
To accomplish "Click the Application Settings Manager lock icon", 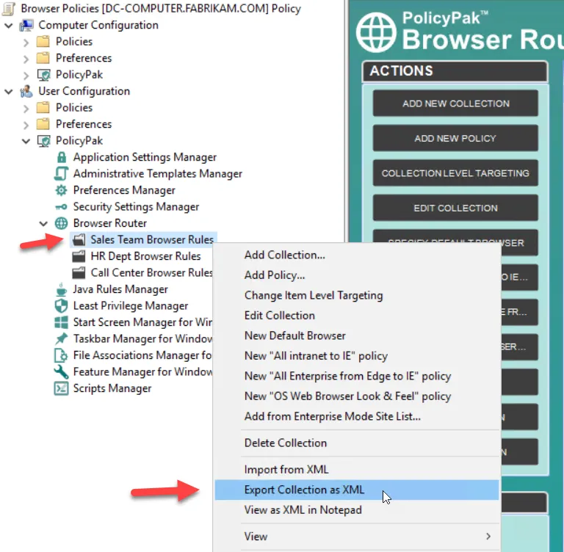I will (x=62, y=157).
